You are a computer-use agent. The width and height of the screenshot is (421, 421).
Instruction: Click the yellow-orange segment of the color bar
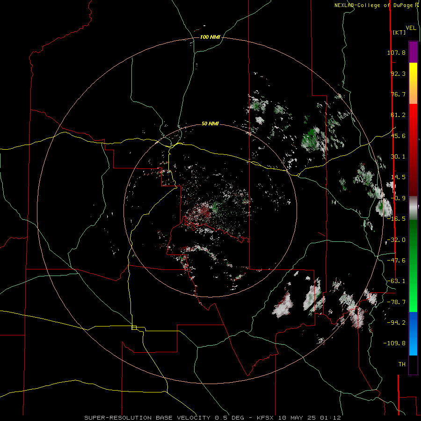(x=413, y=83)
